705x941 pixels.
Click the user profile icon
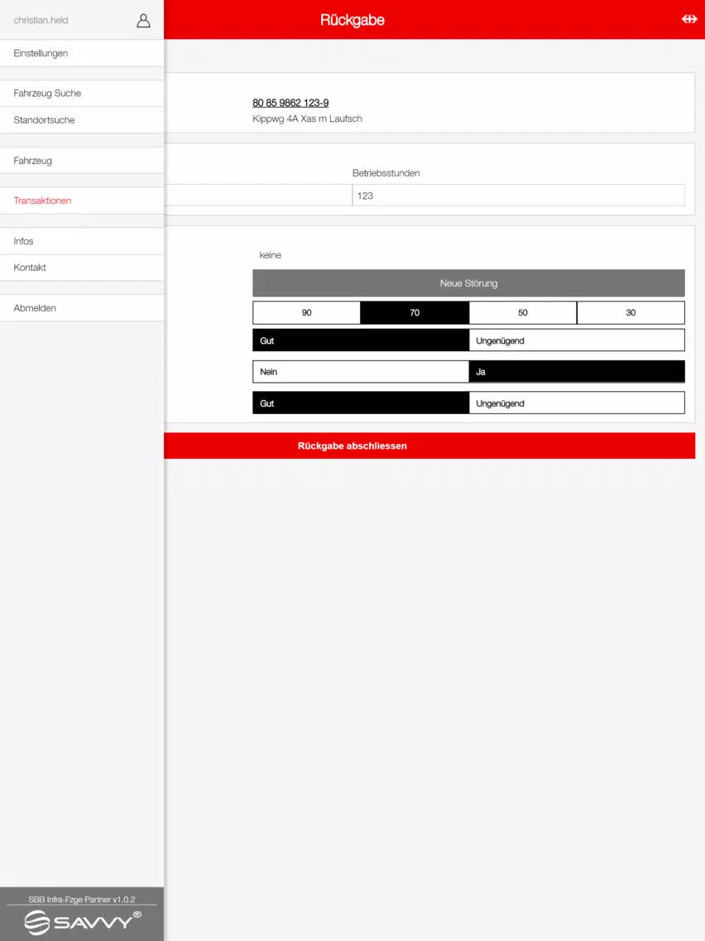coord(143,21)
